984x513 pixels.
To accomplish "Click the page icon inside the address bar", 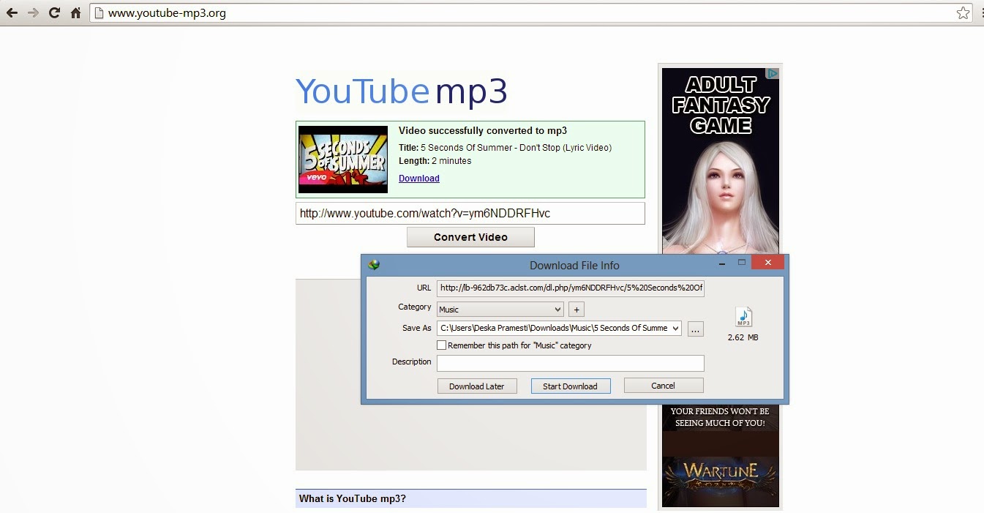I will (x=101, y=12).
